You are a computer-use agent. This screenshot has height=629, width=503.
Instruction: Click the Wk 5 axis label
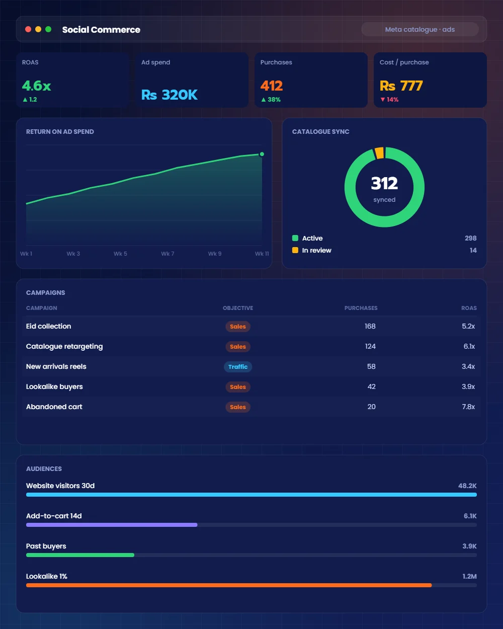pos(120,254)
